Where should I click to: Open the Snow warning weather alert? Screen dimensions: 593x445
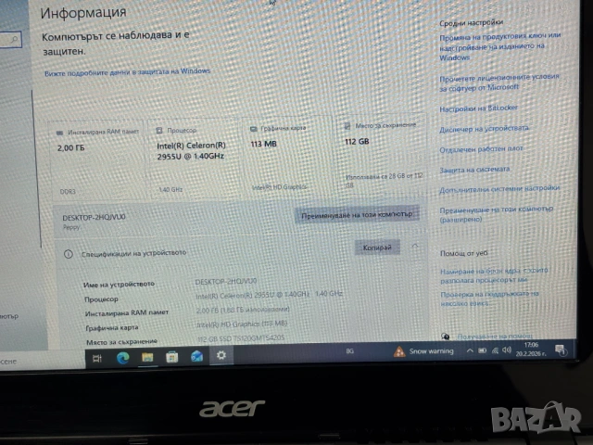pyautogui.click(x=423, y=351)
